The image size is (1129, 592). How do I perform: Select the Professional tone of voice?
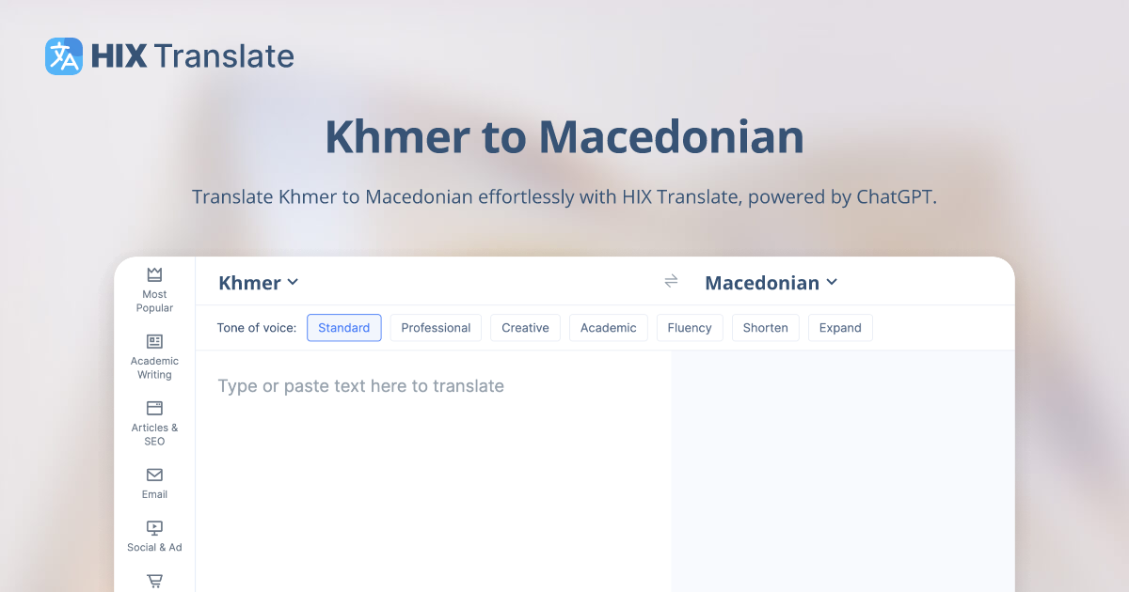click(x=436, y=327)
